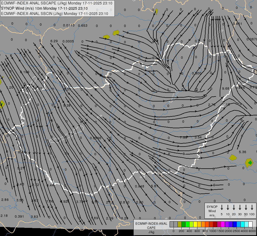The height and width of the screenshot is (236, 257).
Task: Pick the pure blue swatch before 2500 tick
Action: [235, 224]
